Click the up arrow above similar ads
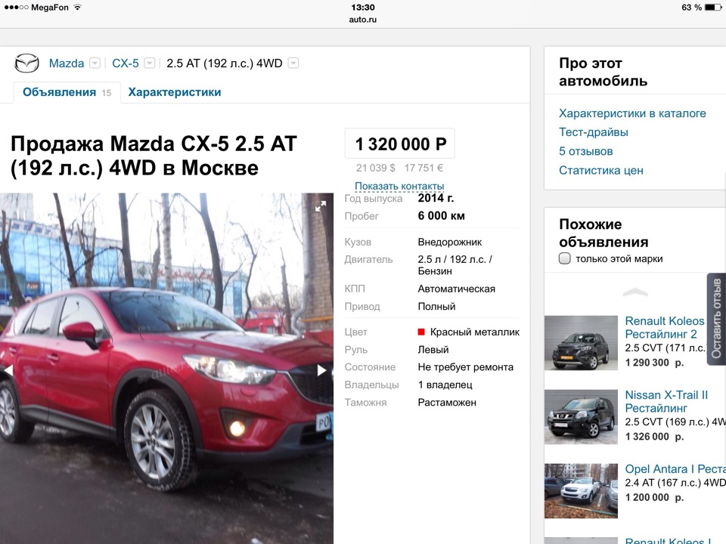 pos(635,292)
